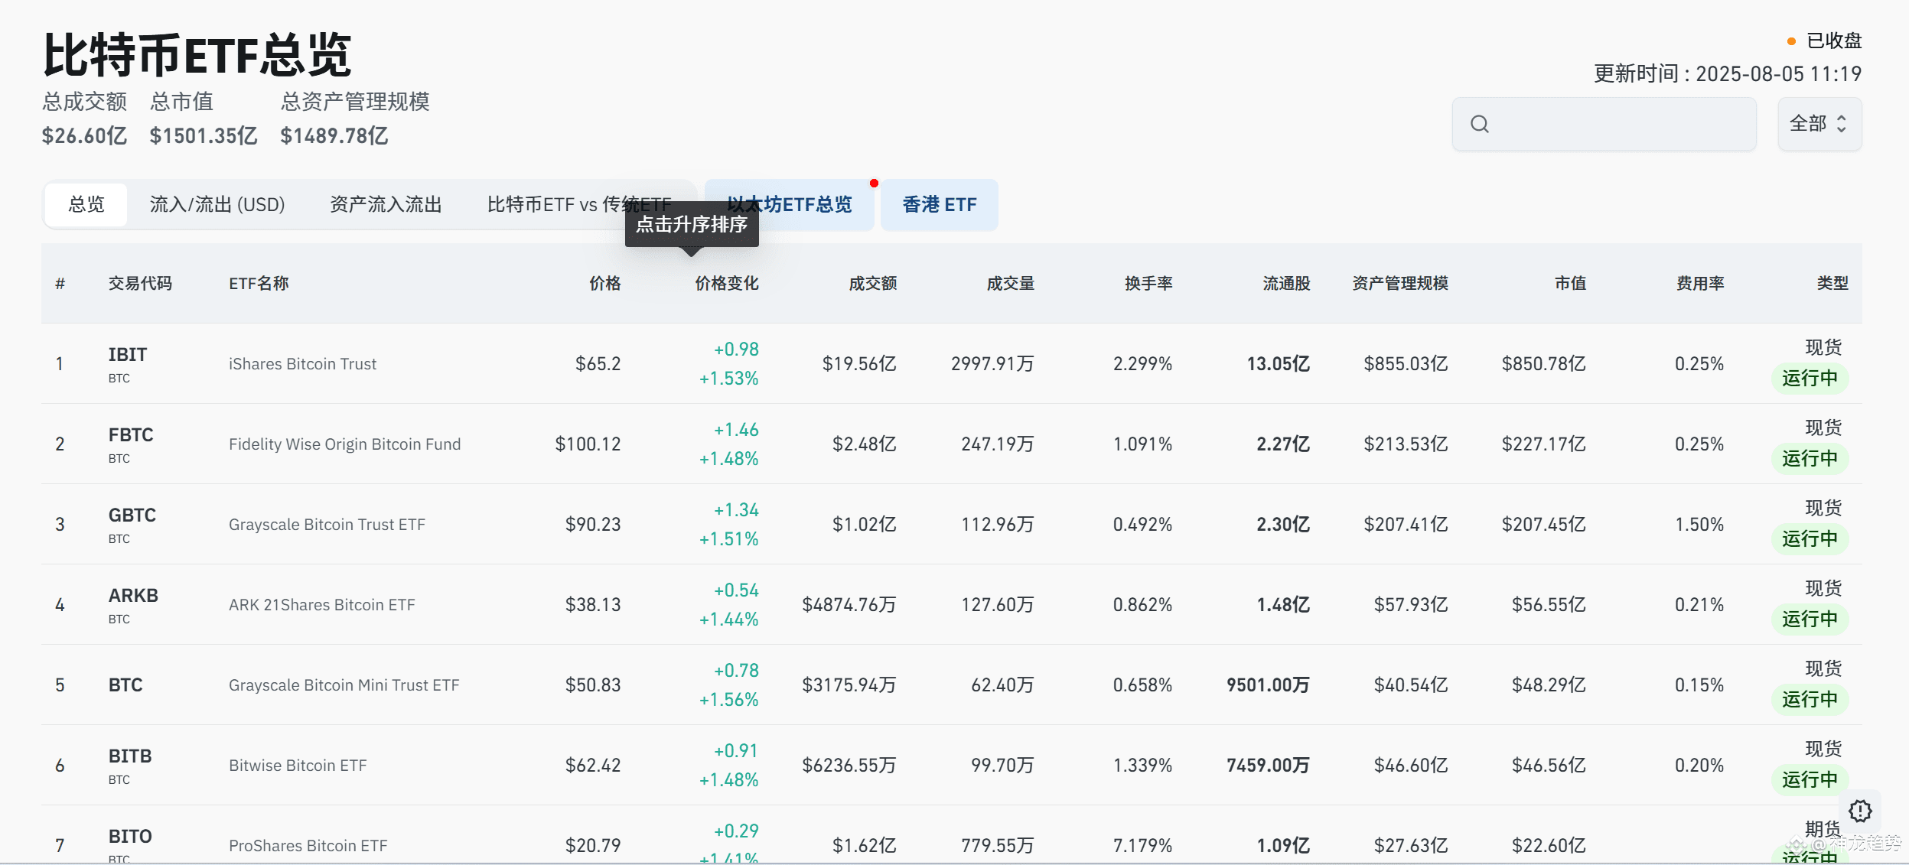The height and width of the screenshot is (865, 1909).
Task: Click ARK 21Shares Bitcoin ETF name
Action: pos(321,605)
